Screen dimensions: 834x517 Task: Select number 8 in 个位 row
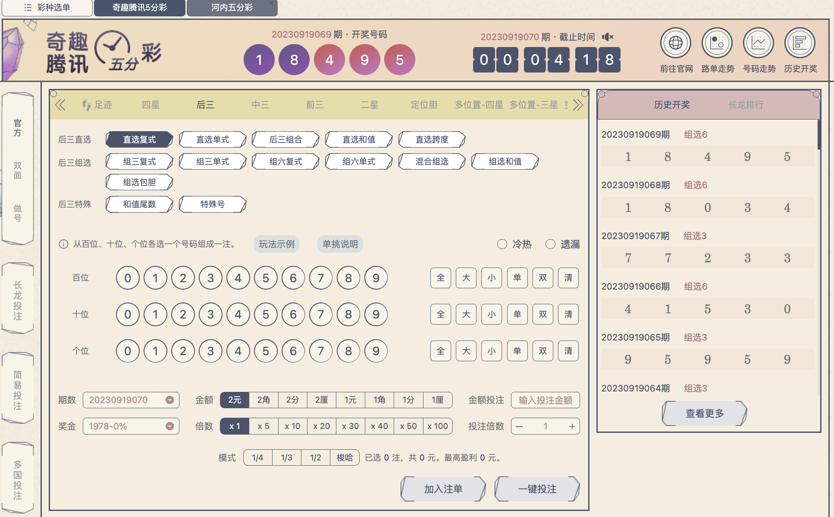pyautogui.click(x=348, y=351)
